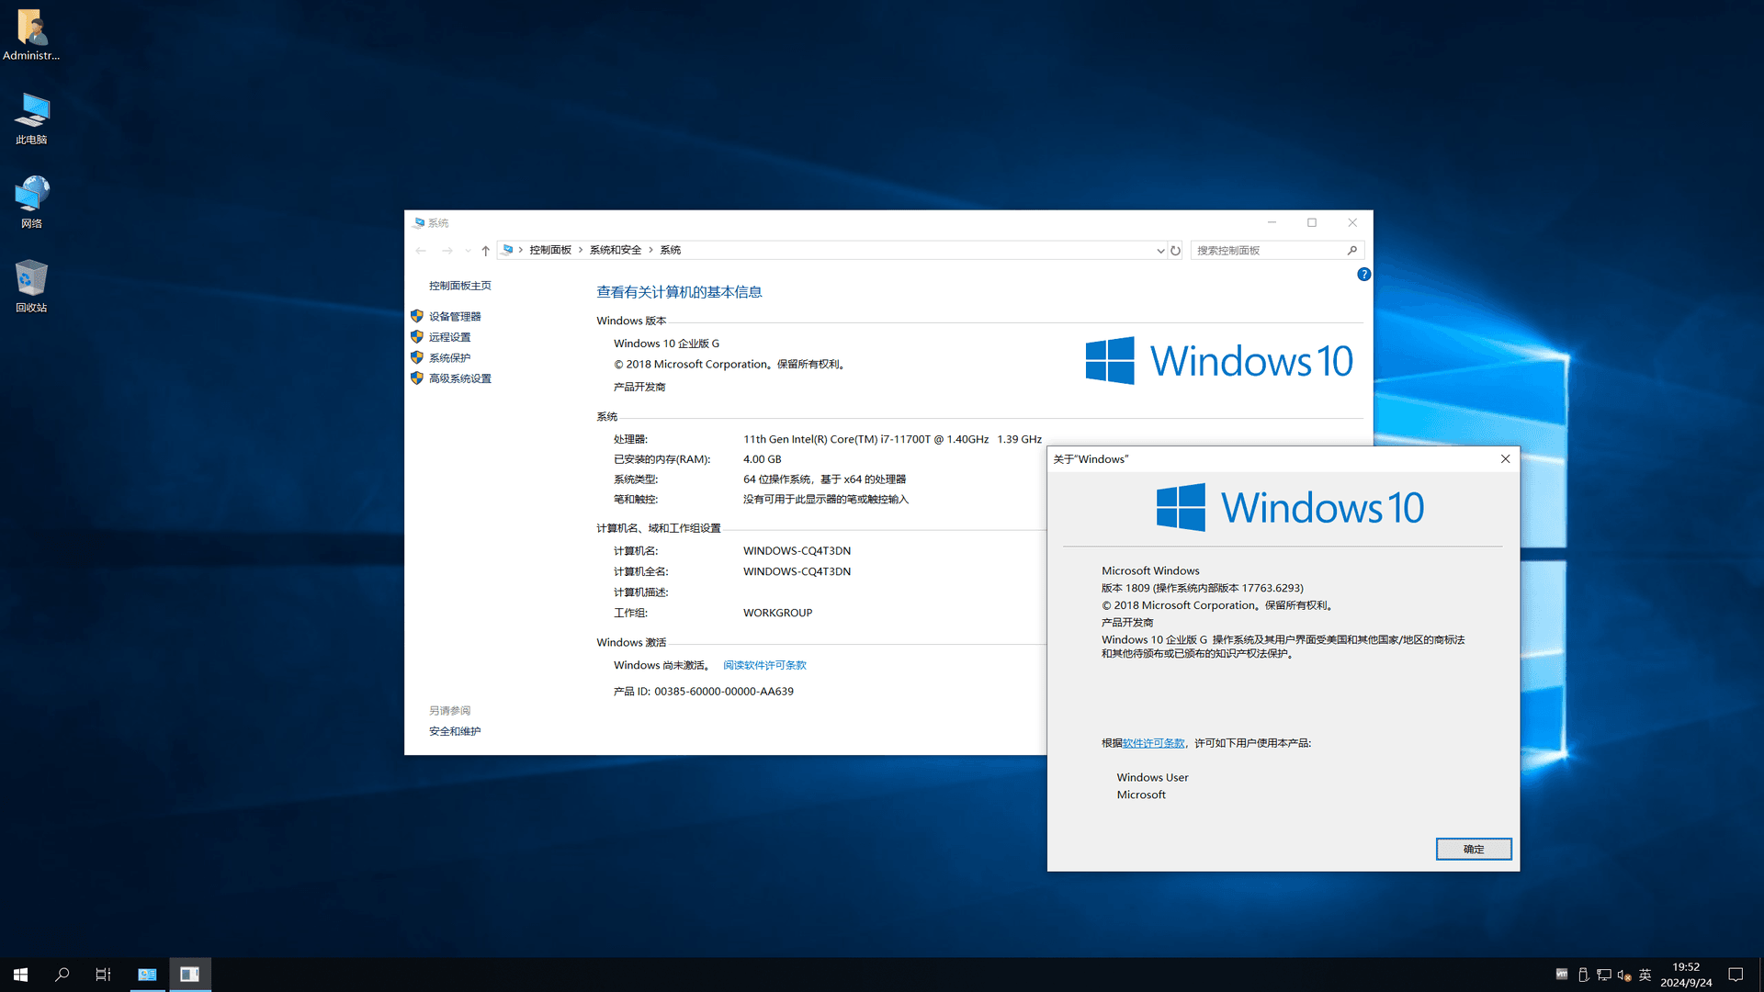Expand chevron after 控制面板 breadcrumb
Image resolution: width=1764 pixels, height=992 pixels.
(x=581, y=250)
